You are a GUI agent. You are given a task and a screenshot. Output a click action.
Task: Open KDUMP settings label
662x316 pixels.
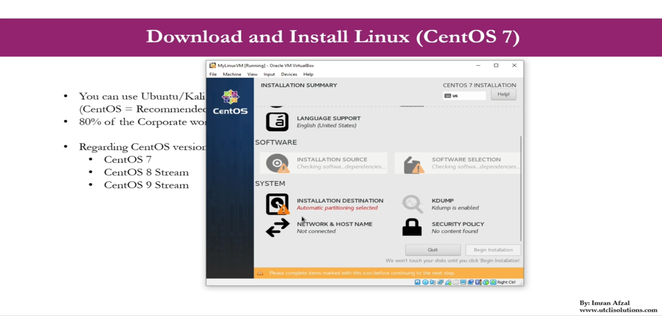point(443,201)
